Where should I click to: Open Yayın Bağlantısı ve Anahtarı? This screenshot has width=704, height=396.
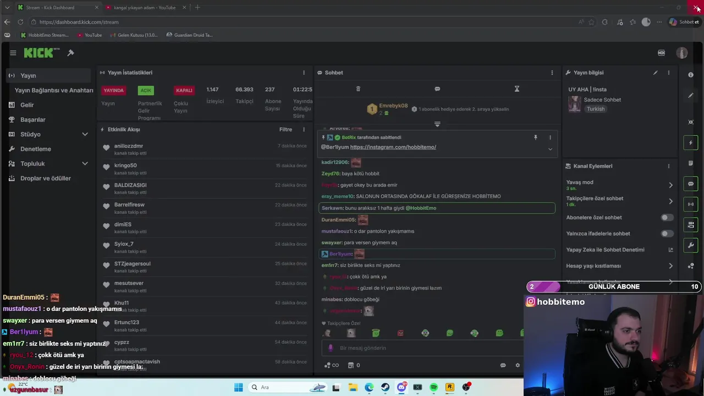tap(53, 90)
